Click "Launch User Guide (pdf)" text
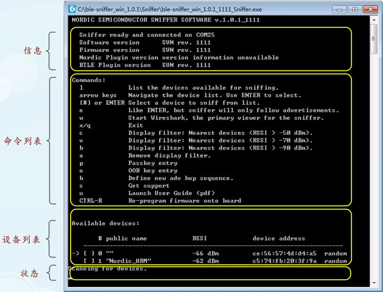The height and width of the screenshot is (292, 383). pos(172,193)
